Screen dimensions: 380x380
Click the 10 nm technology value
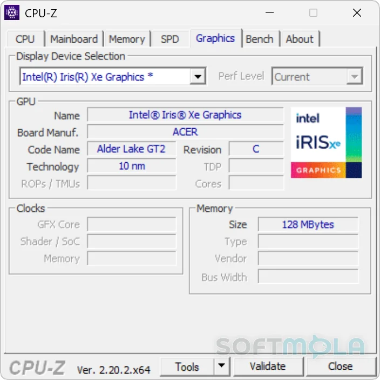[131, 166]
